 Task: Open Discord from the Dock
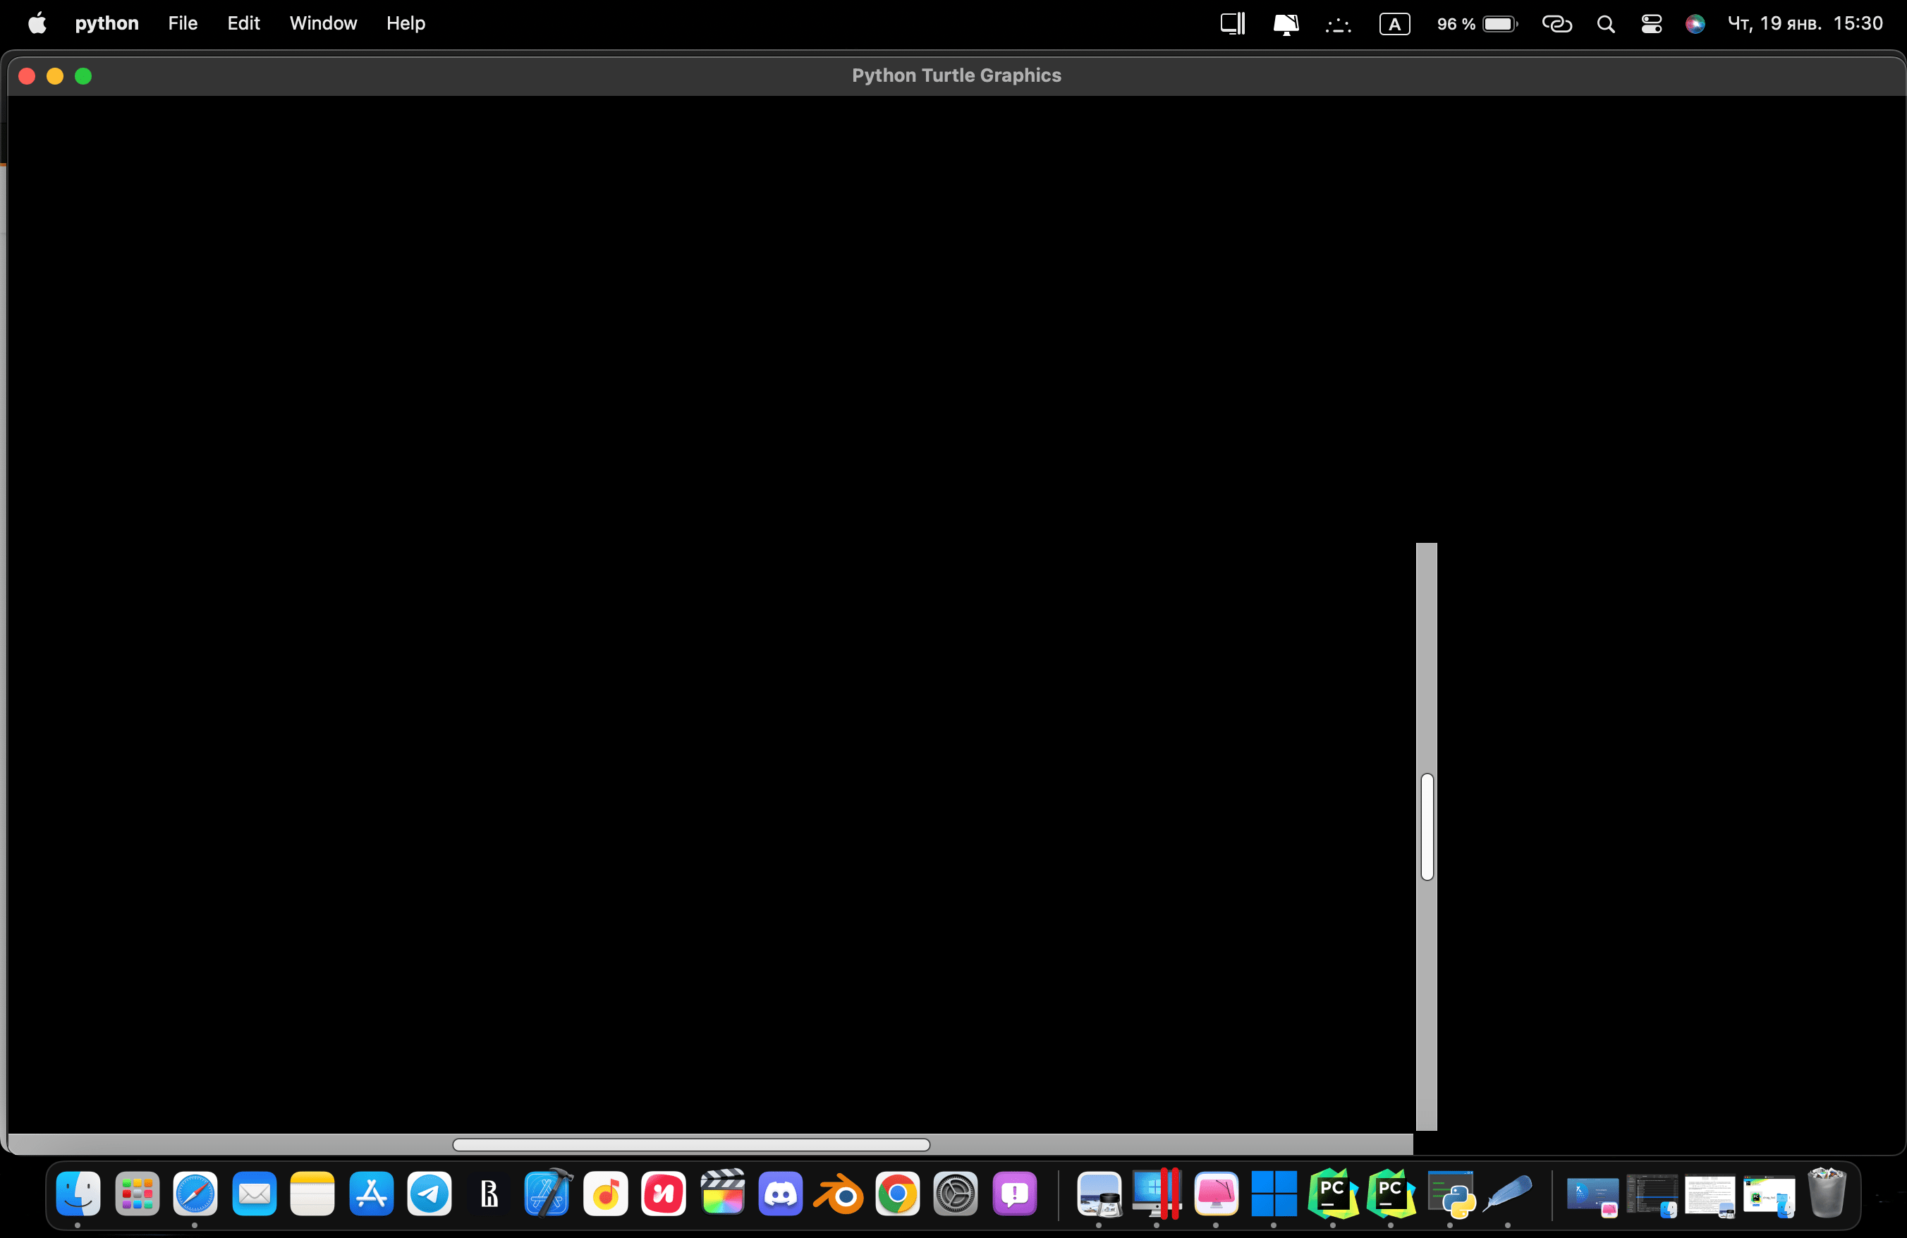pos(781,1194)
